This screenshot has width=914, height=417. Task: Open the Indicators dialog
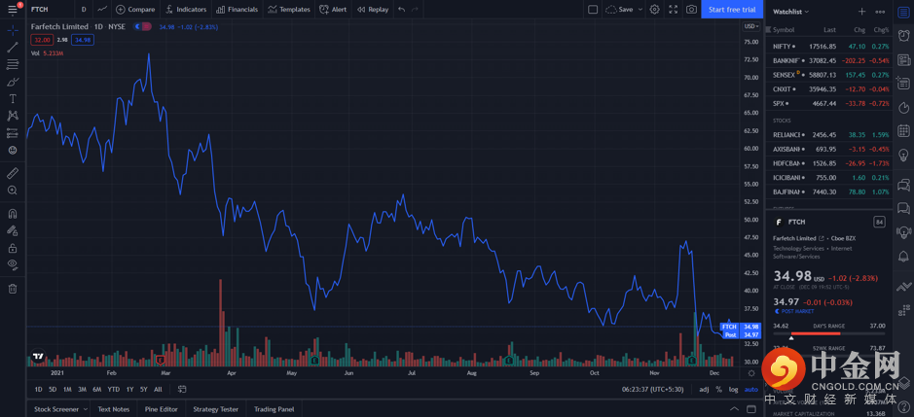point(186,10)
